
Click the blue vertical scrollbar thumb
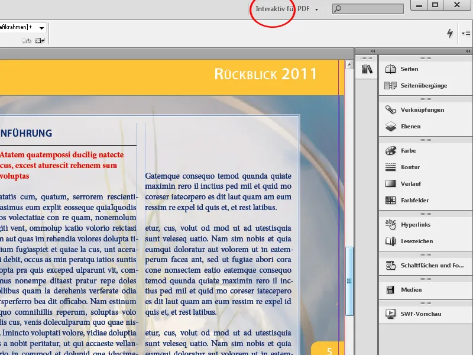coord(349,281)
